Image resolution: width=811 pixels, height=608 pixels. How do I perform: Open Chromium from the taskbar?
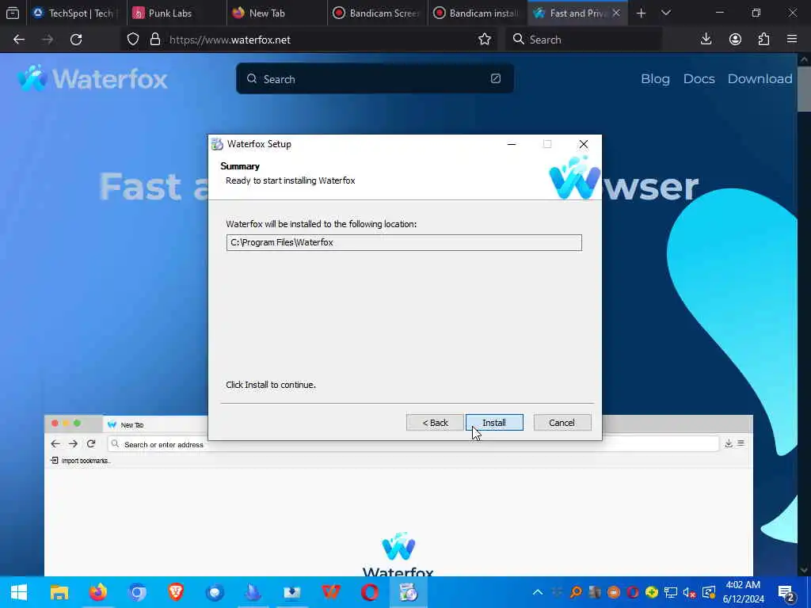138,592
